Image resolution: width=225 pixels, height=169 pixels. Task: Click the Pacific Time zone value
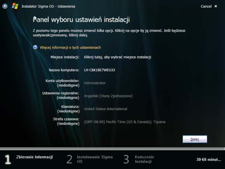[x=125, y=122]
